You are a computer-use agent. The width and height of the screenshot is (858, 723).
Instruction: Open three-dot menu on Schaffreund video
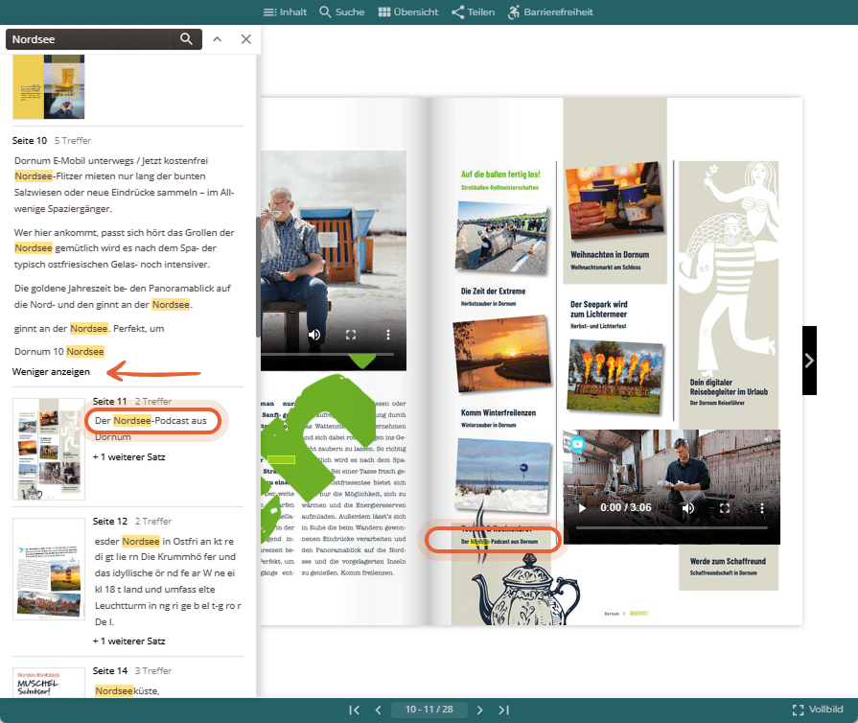pos(762,508)
